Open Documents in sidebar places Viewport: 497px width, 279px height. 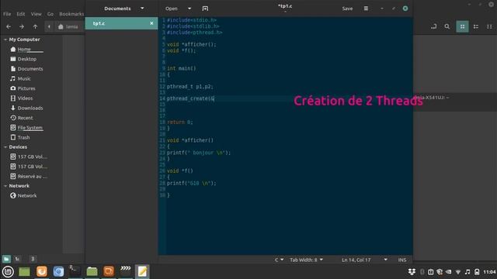pyautogui.click(x=30, y=69)
